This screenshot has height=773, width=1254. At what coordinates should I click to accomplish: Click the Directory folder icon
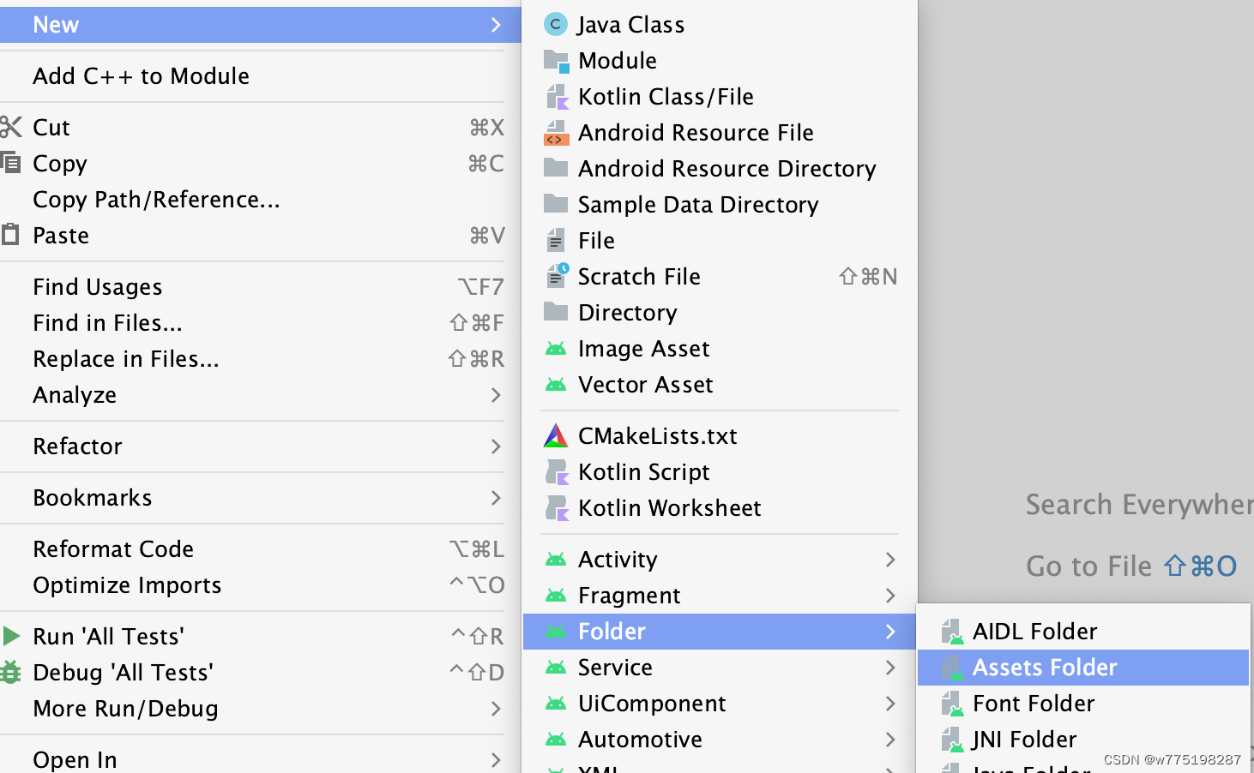[556, 312]
